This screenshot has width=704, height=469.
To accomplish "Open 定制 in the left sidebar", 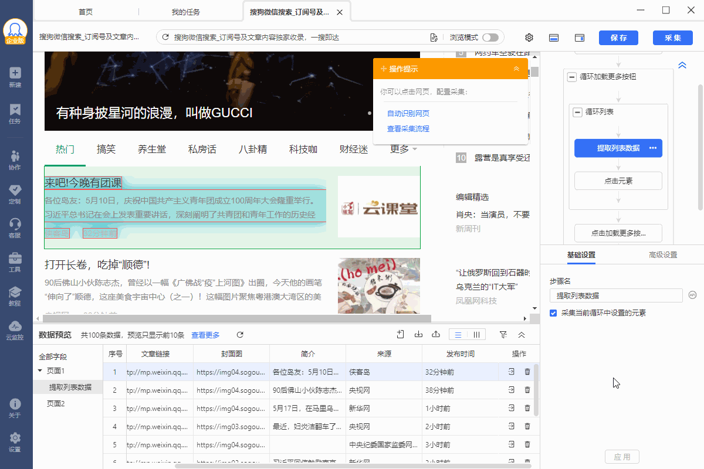I will tap(15, 194).
